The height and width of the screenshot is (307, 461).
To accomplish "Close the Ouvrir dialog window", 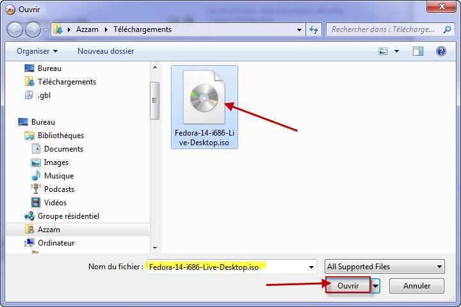I will click(x=442, y=6).
